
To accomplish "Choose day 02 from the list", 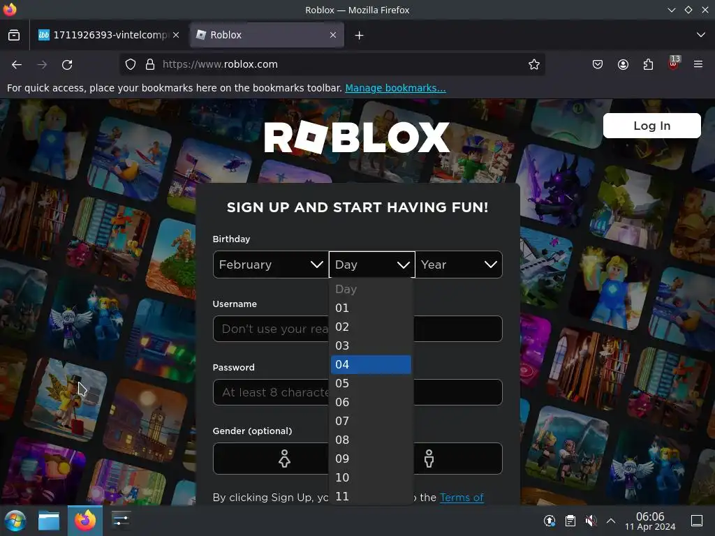I will (x=371, y=327).
